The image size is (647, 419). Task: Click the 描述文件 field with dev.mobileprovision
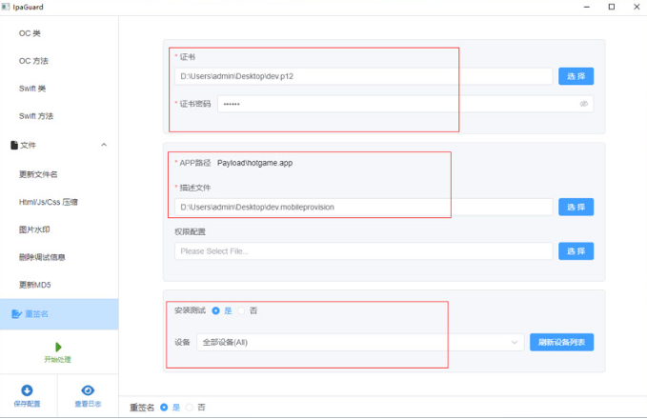(x=364, y=207)
